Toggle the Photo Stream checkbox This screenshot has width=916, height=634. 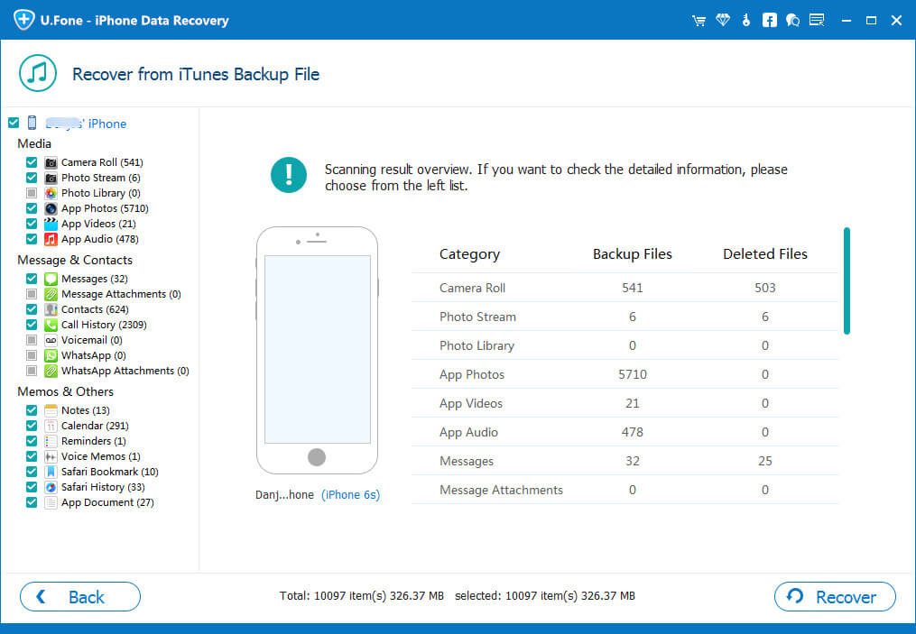click(32, 178)
